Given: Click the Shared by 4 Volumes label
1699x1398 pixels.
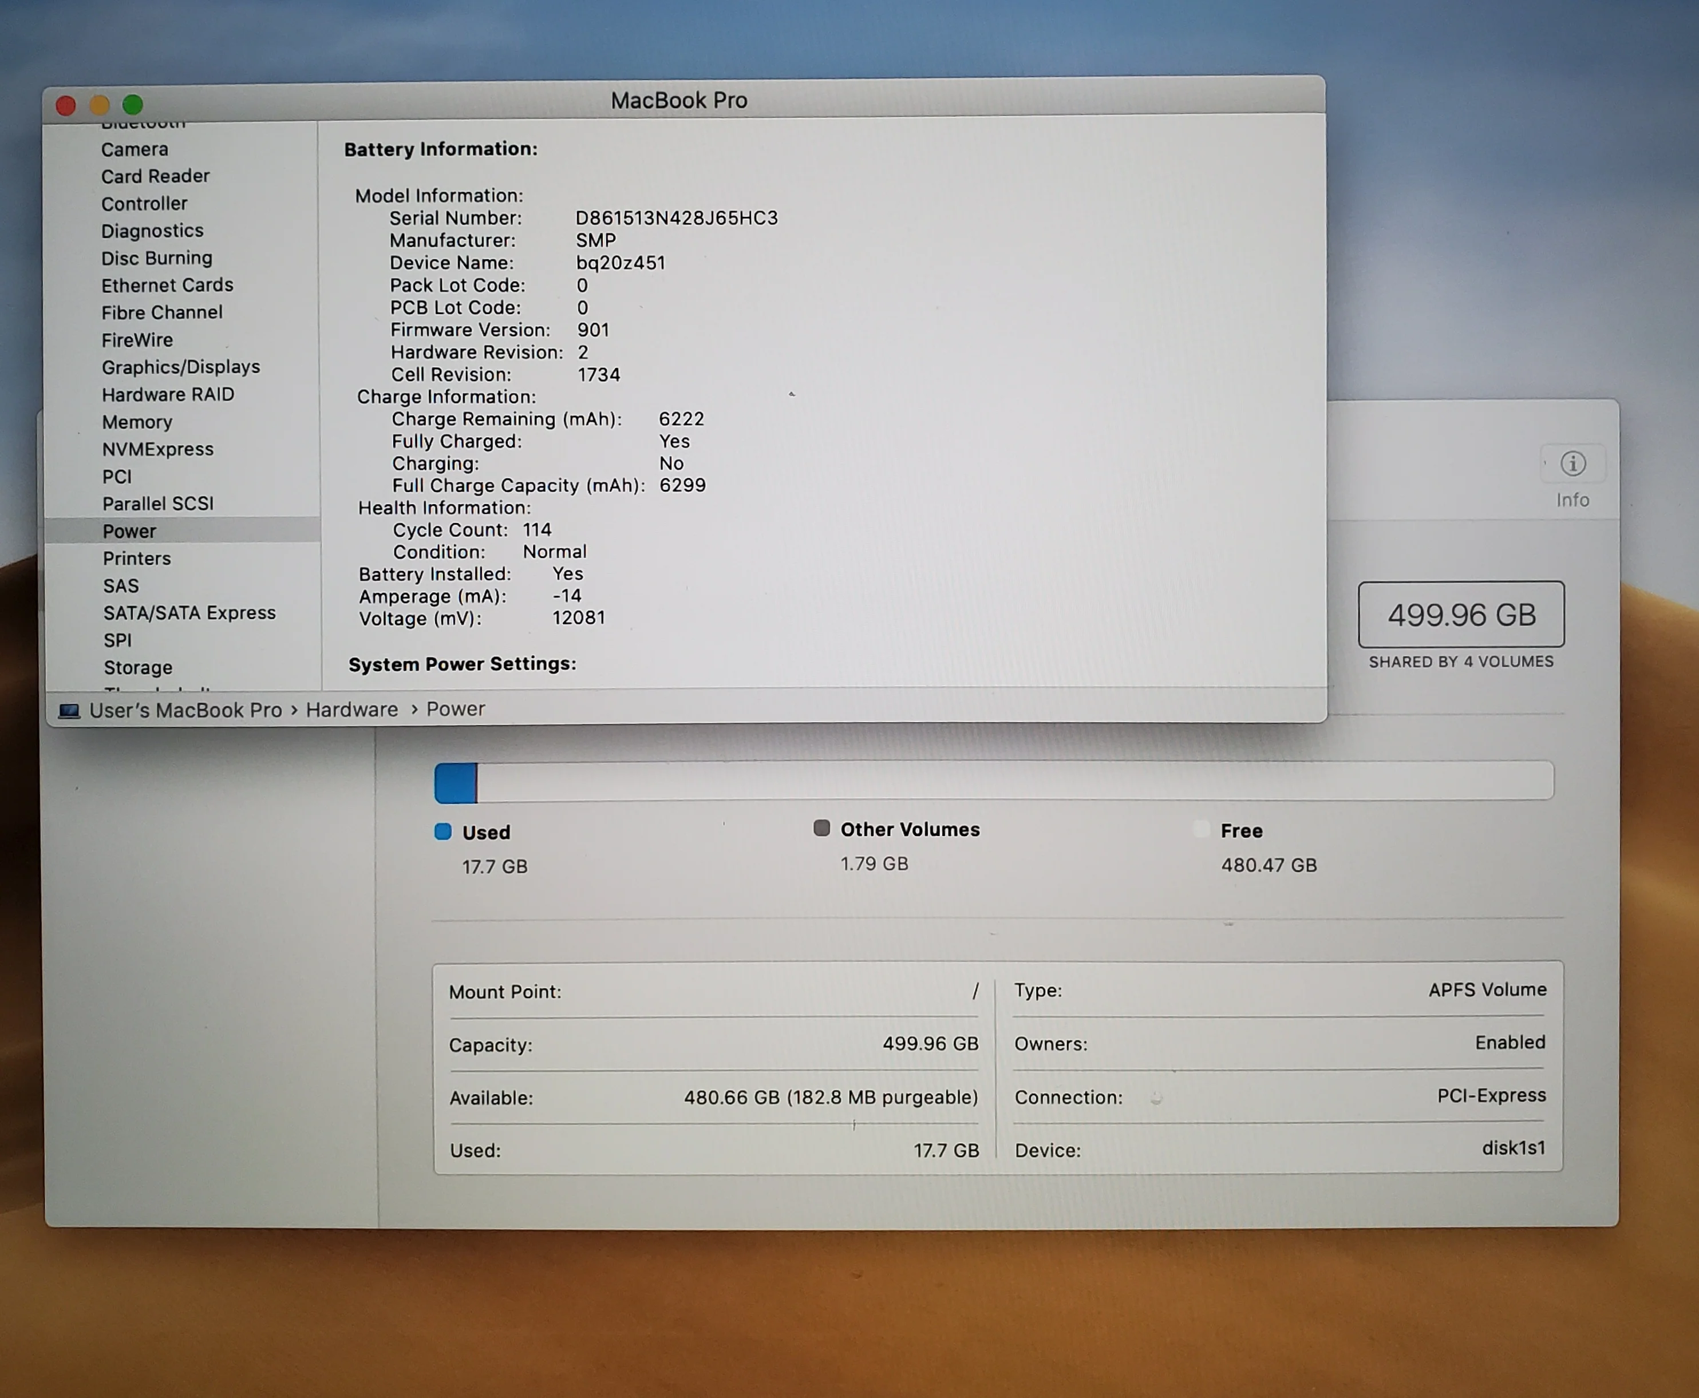Looking at the screenshot, I should pyautogui.click(x=1461, y=662).
